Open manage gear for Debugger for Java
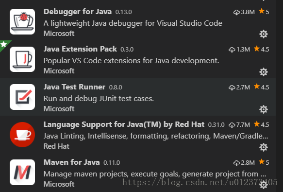The width and height of the screenshot is (283, 192). (264, 34)
